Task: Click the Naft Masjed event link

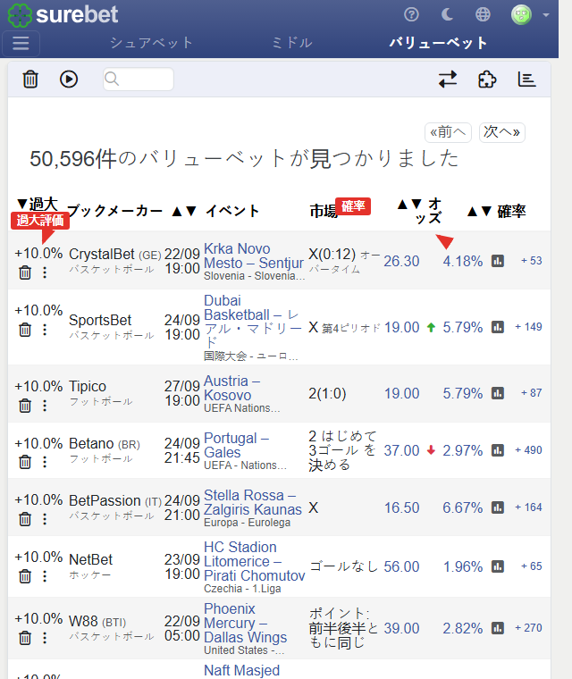Action: [242, 670]
